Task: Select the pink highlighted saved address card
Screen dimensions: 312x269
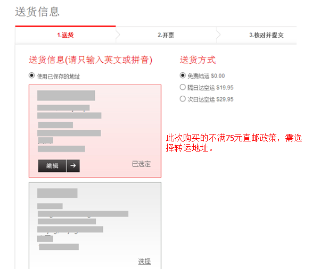Action: click(x=95, y=131)
